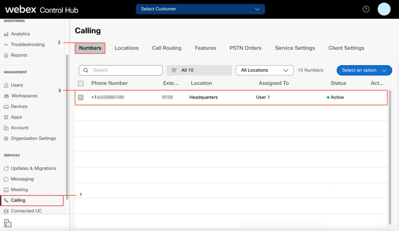This screenshot has height=231, width=399.
Task: Tick the checkbox for the Headquarters number row
Action: pyautogui.click(x=81, y=97)
